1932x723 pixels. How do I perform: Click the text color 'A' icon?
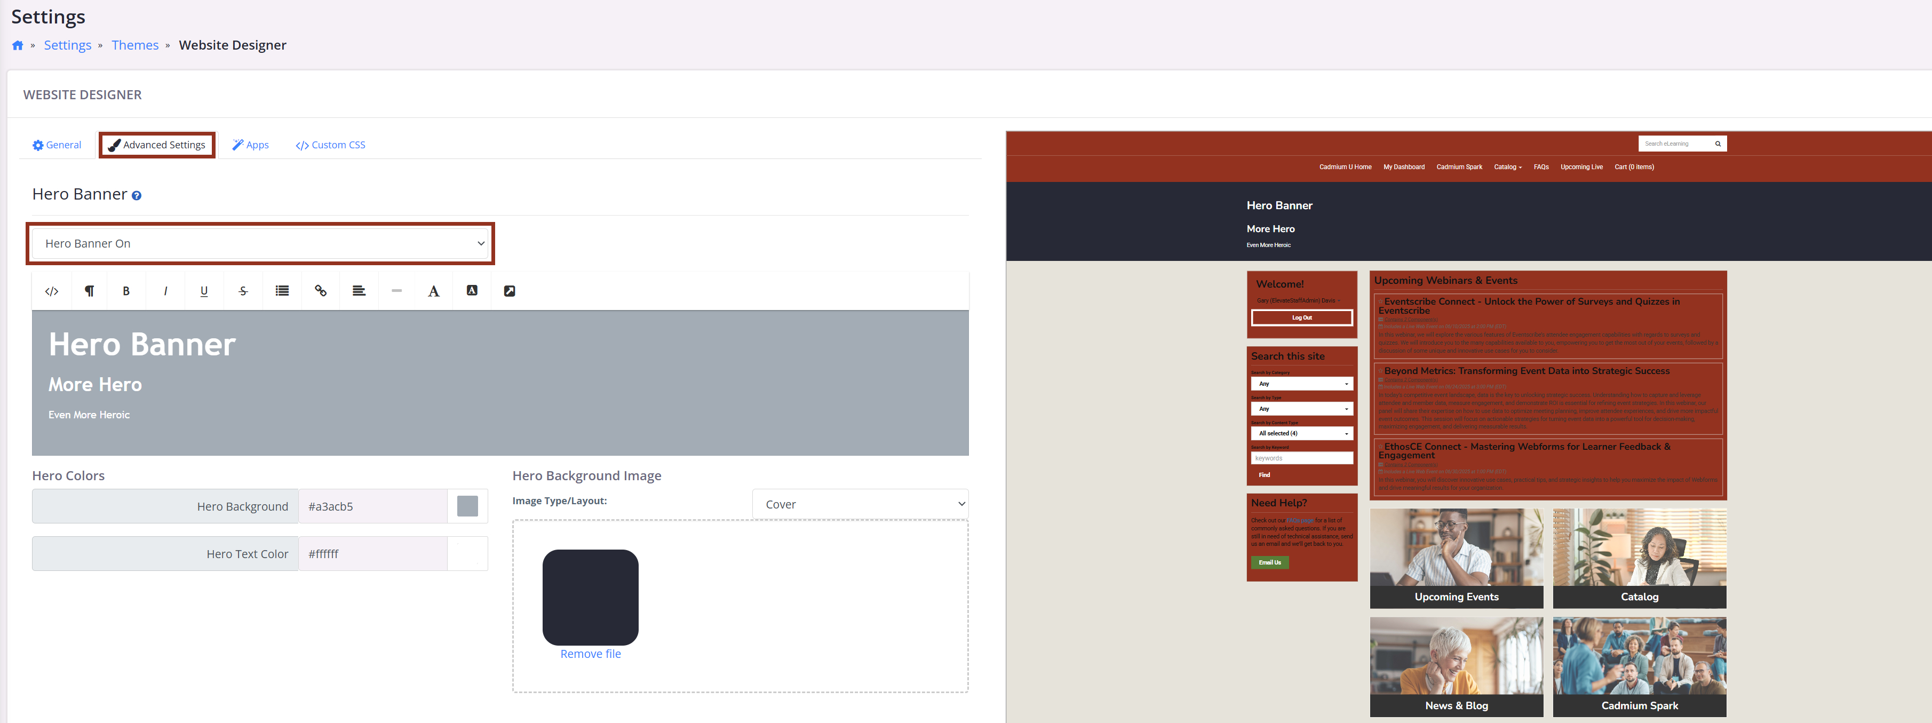(x=433, y=291)
